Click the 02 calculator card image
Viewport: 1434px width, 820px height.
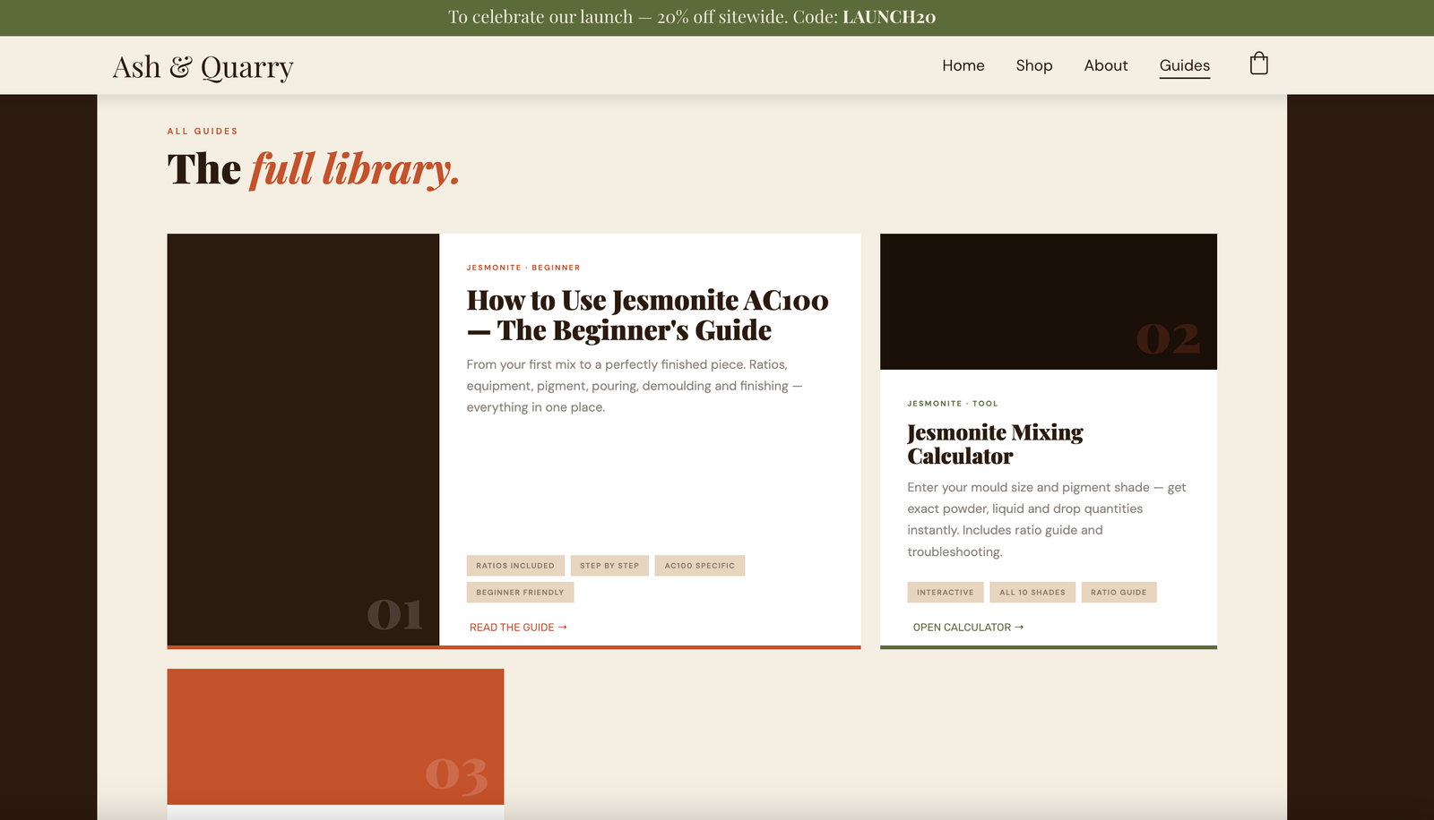pyautogui.click(x=1048, y=302)
